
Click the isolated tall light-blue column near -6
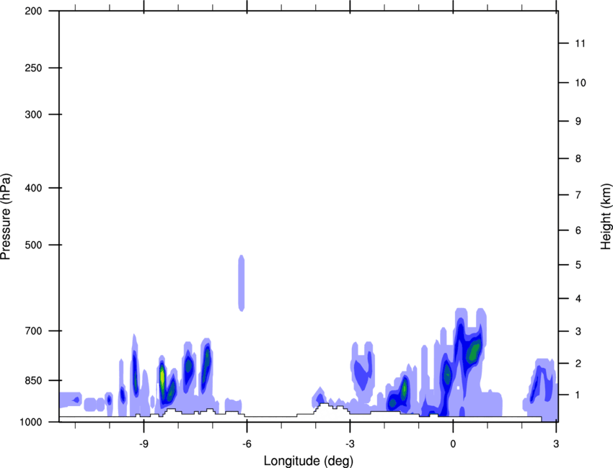pyautogui.click(x=242, y=284)
